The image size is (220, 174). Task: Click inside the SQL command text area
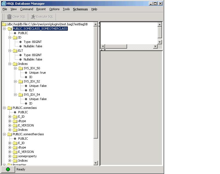[x=129, y=33]
